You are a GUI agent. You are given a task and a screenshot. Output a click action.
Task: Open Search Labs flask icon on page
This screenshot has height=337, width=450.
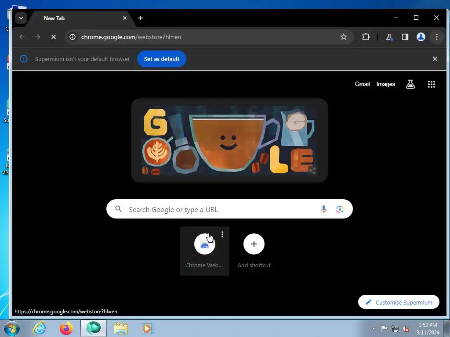point(410,84)
